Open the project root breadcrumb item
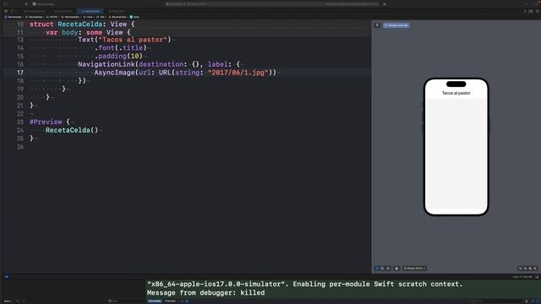Viewport: 541px width, 304px height. [13, 17]
